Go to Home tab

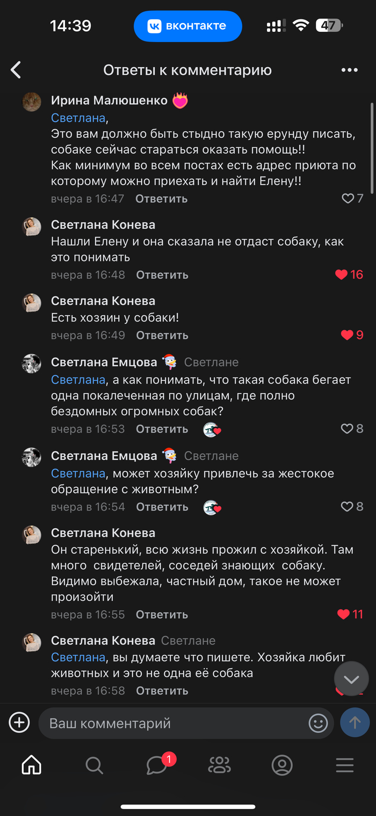point(32,765)
